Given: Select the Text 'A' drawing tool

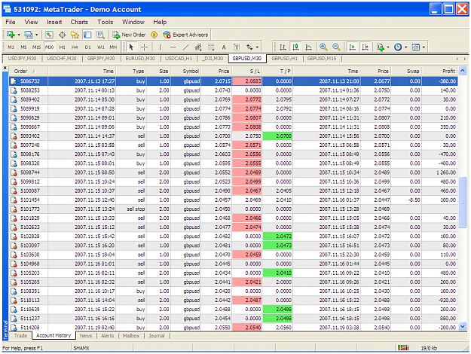Looking at the screenshot, I should coord(224,47).
